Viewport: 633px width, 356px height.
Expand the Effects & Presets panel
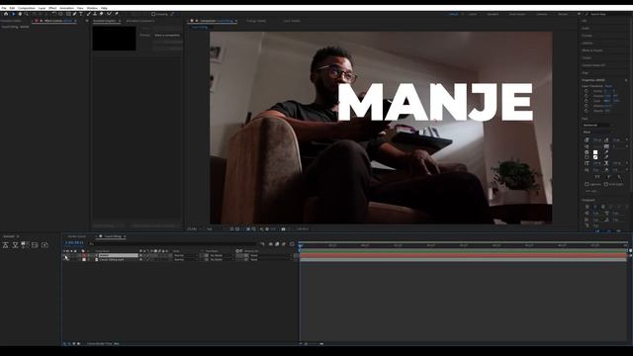tap(592, 50)
